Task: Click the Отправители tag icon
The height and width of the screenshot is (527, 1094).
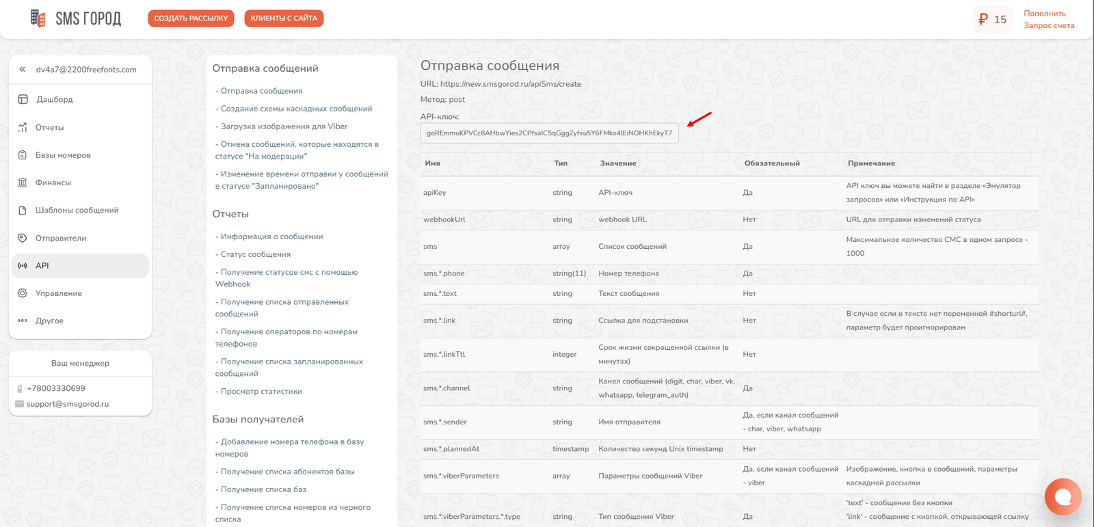Action: pos(23,238)
